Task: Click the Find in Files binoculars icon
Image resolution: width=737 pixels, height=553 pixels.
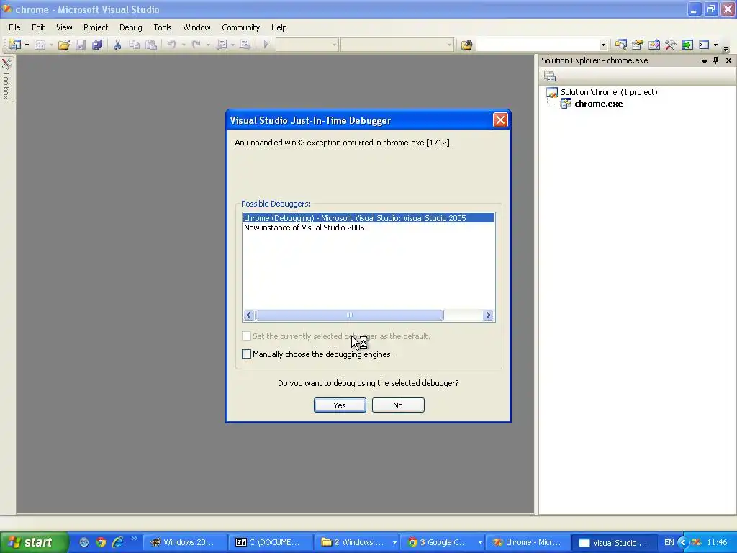Action: tap(466, 45)
